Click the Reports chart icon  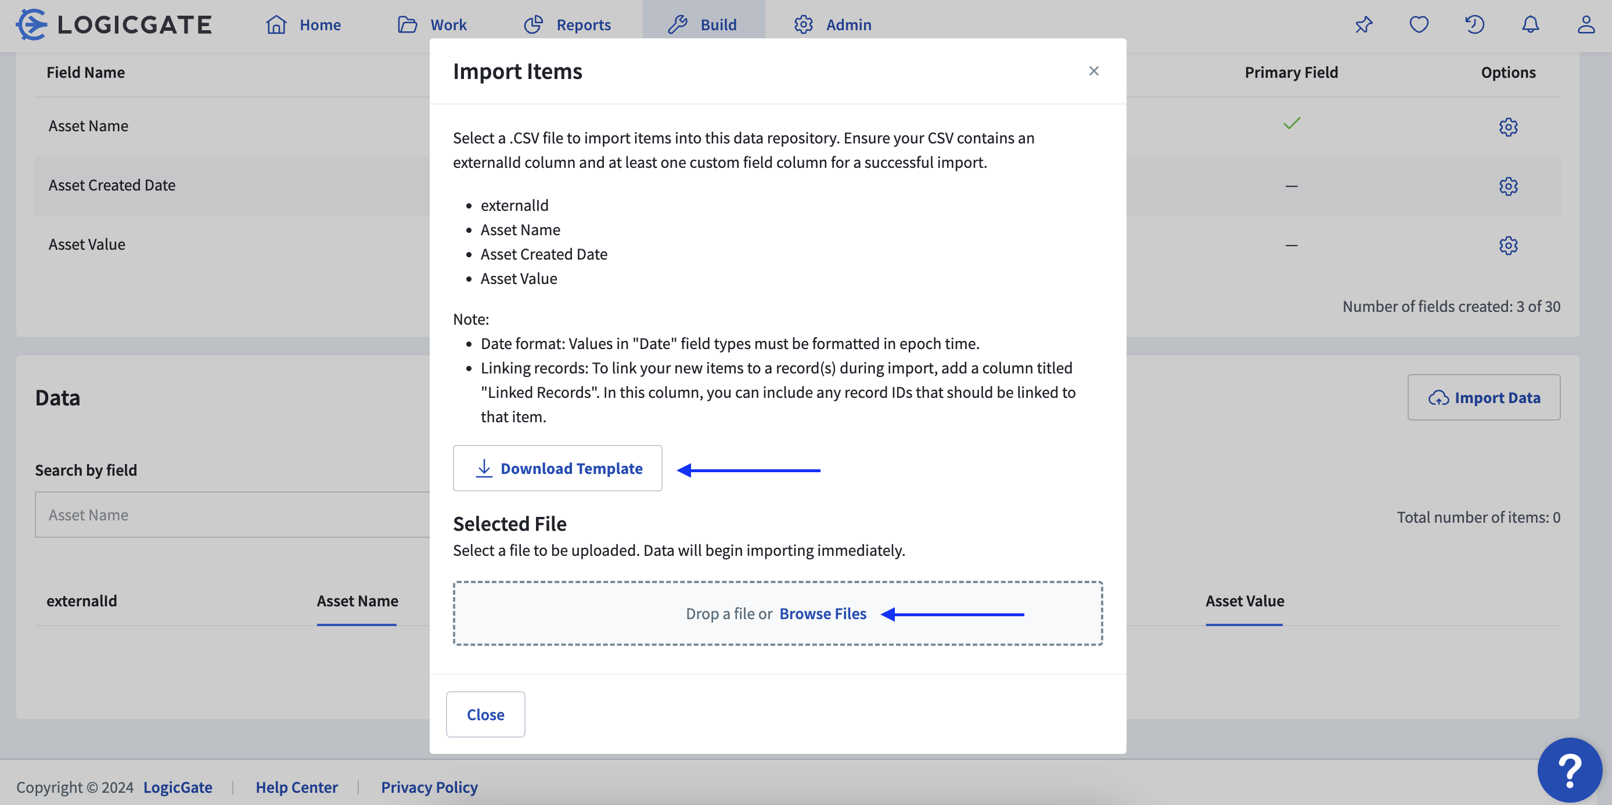[534, 24]
